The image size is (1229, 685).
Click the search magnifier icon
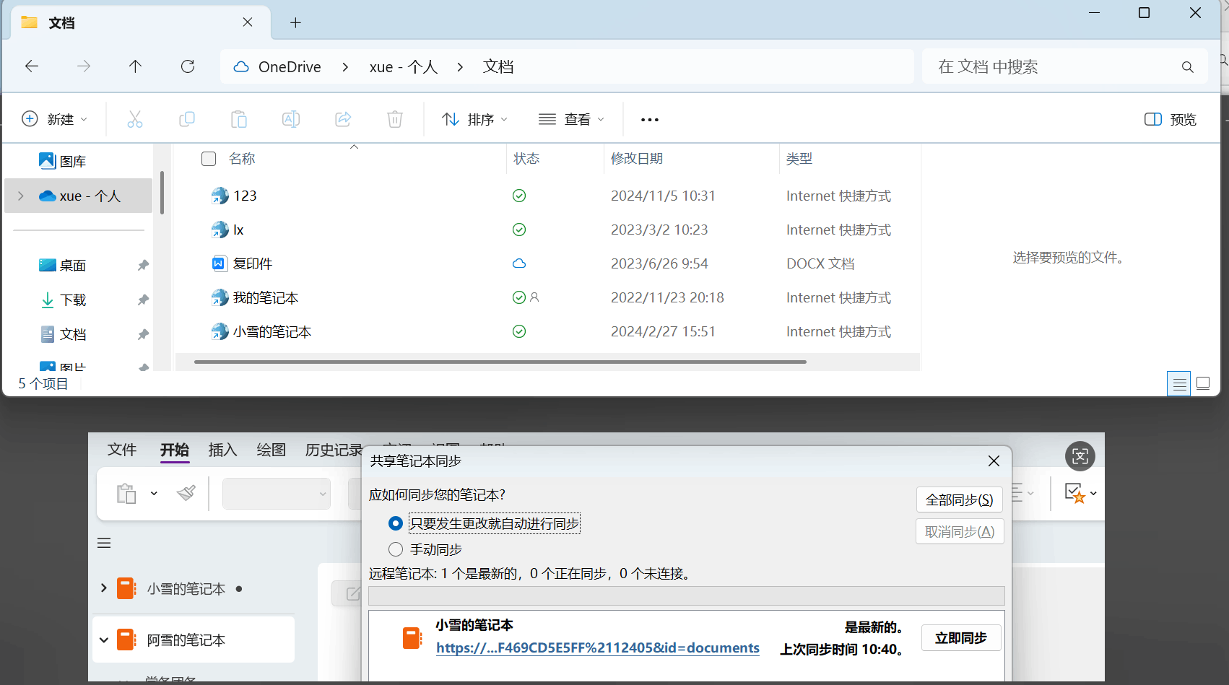1188,67
